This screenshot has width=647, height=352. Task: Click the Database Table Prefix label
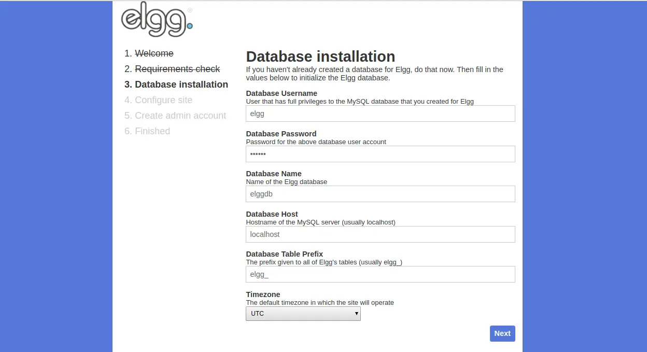click(285, 254)
